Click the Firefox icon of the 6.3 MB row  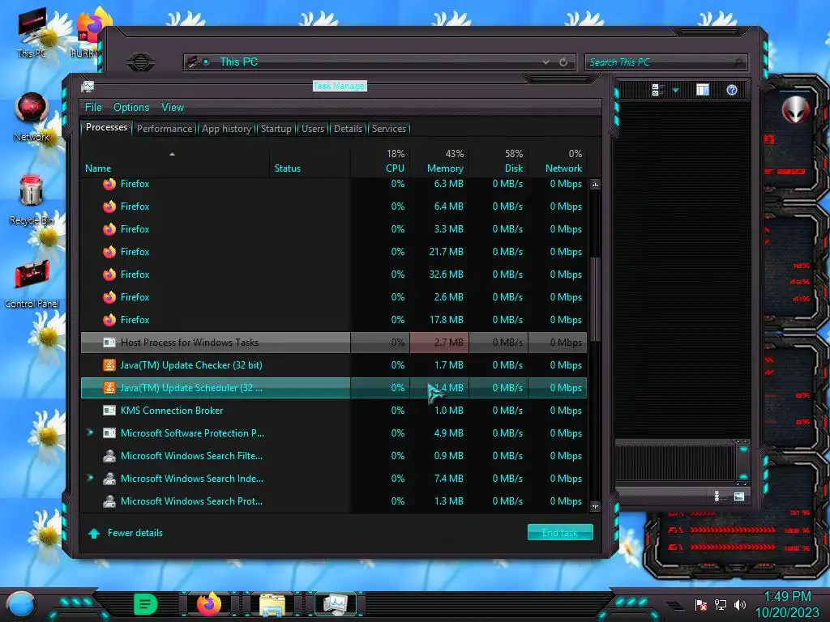109,184
